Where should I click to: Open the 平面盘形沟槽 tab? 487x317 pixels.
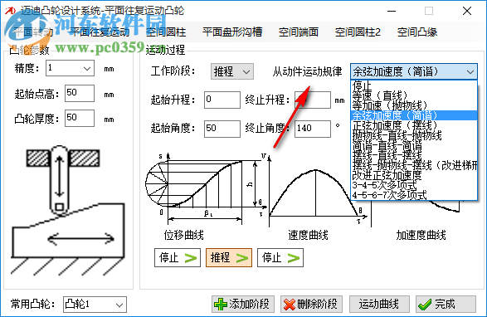click(232, 32)
